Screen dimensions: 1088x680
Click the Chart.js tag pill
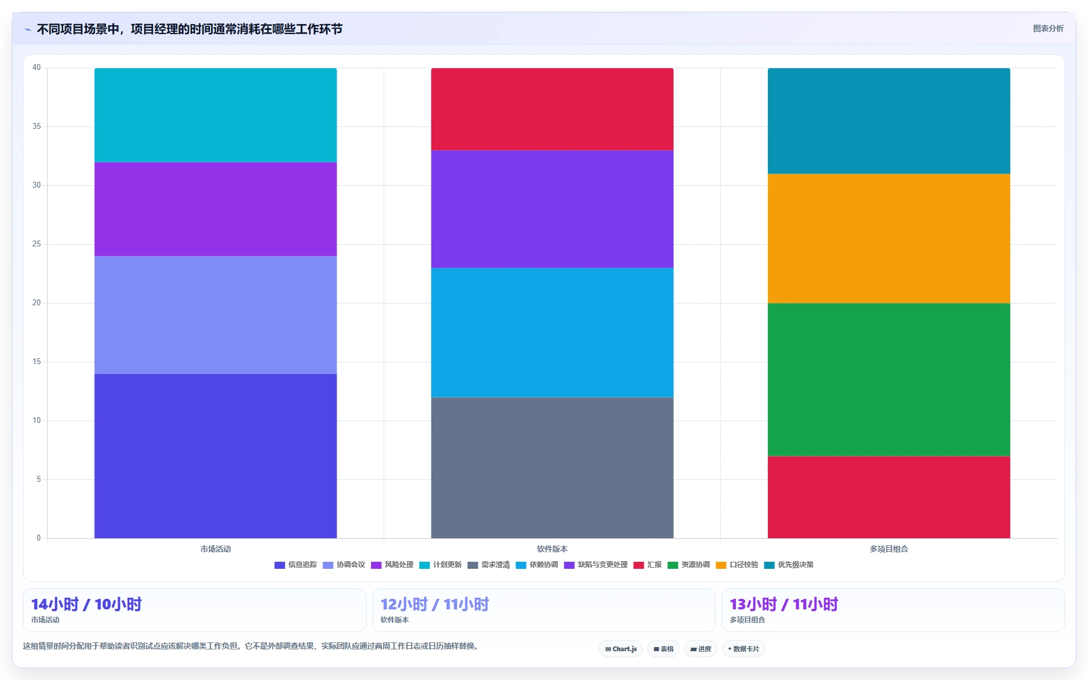click(621, 649)
